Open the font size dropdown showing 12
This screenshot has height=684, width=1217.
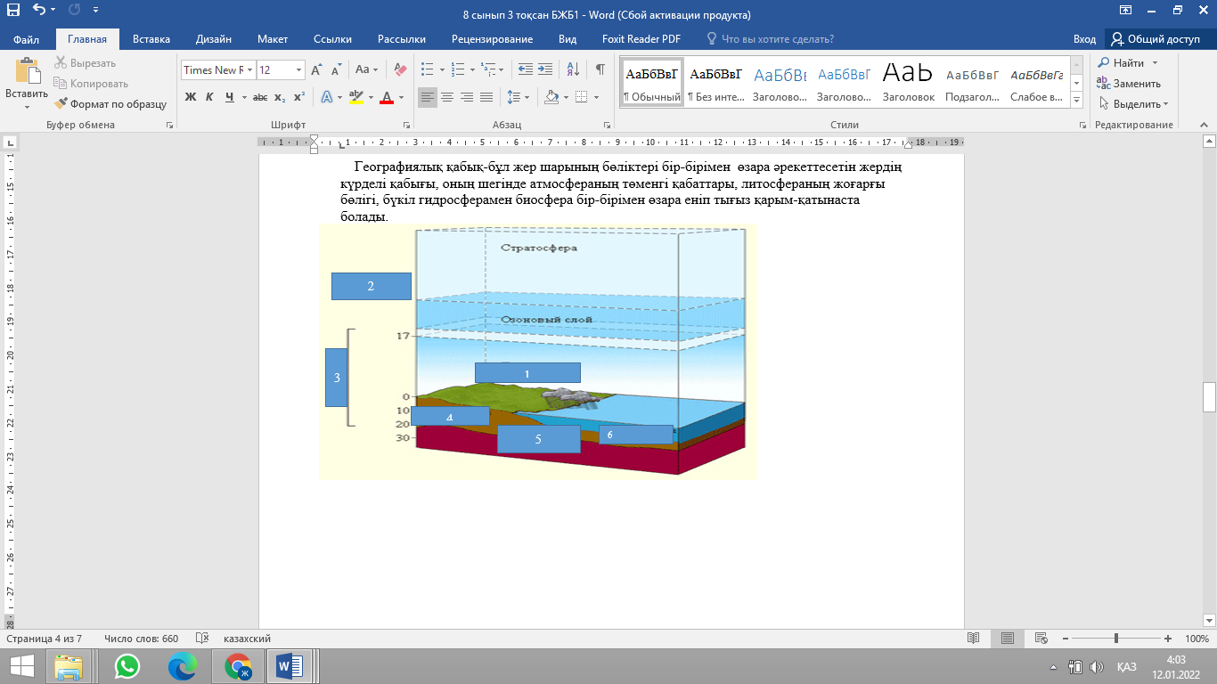[298, 69]
